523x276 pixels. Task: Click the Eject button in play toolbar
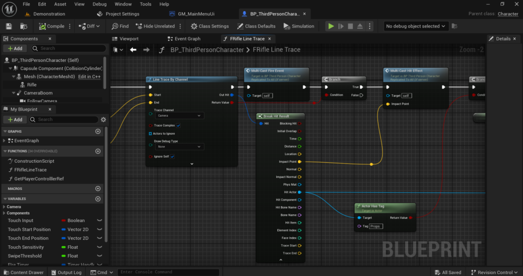tap(360, 26)
